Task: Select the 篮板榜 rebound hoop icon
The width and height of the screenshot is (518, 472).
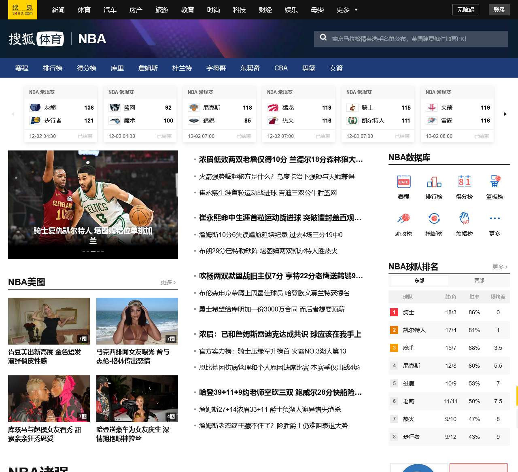Action: pyautogui.click(x=495, y=182)
